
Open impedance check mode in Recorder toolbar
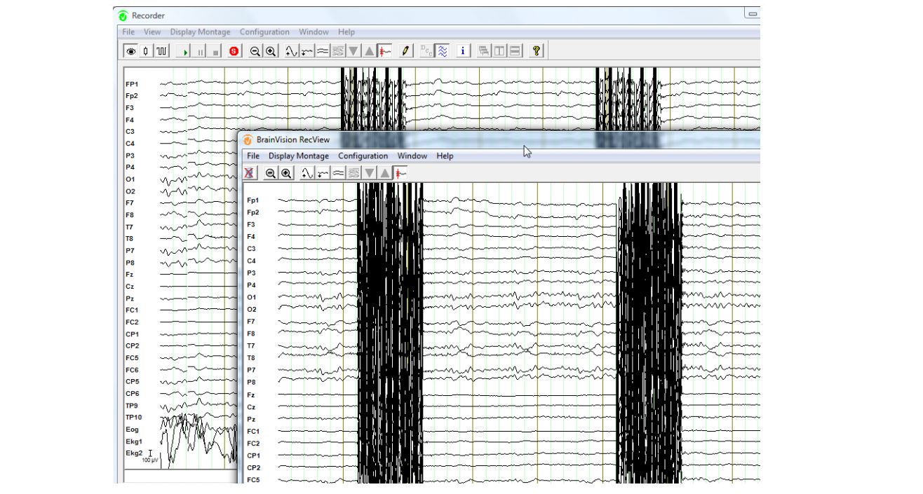pyautogui.click(x=146, y=51)
